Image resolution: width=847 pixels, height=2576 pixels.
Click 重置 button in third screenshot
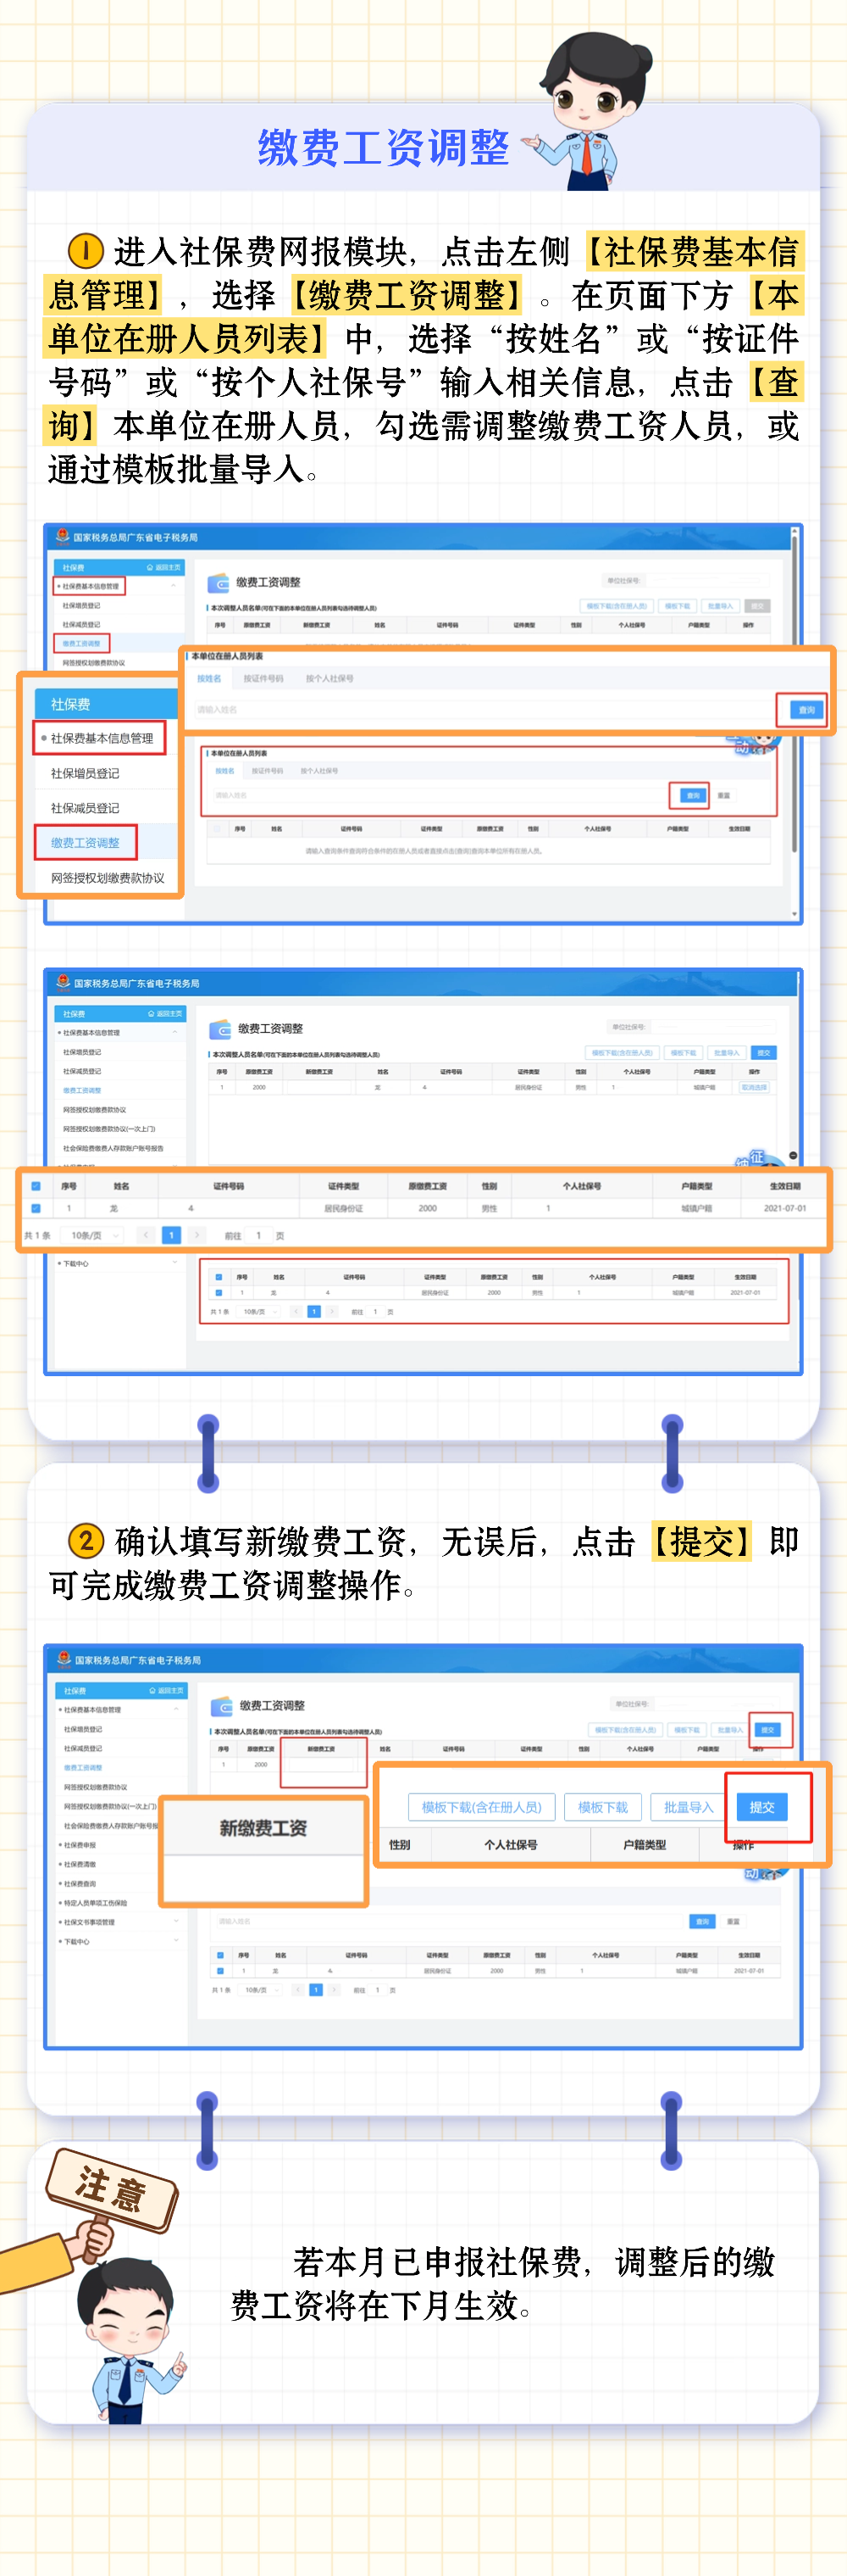click(x=734, y=1921)
